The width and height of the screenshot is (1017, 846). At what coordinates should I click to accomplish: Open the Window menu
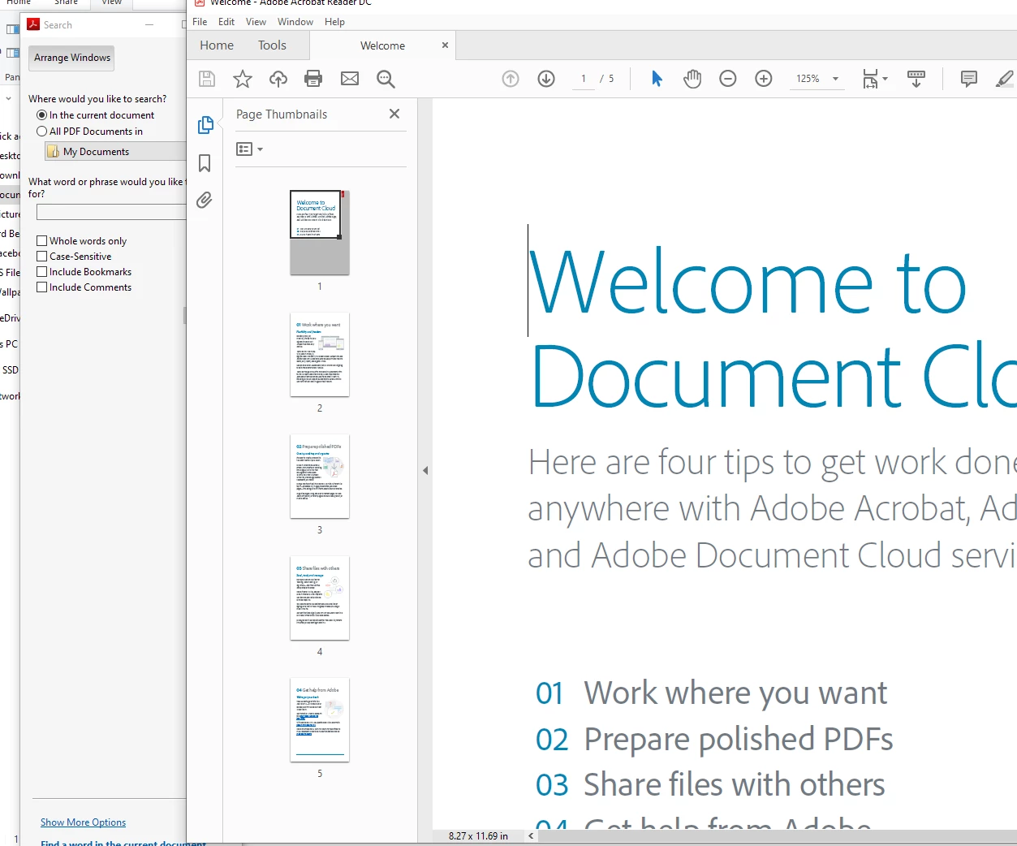295,22
